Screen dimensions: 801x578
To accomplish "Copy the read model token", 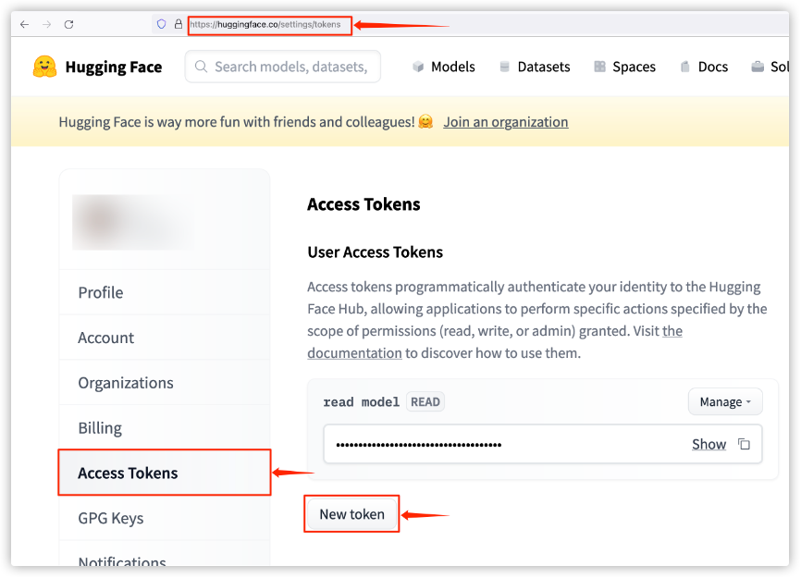I will click(744, 444).
